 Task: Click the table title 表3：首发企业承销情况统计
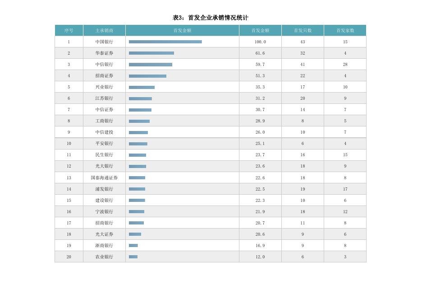(211, 18)
